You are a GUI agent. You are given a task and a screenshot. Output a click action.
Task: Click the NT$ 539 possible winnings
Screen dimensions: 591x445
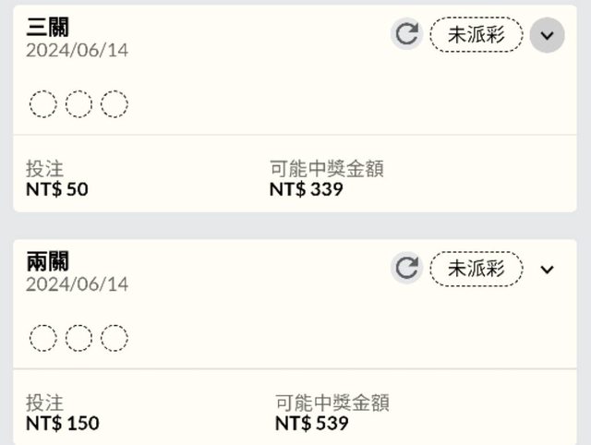pos(312,424)
